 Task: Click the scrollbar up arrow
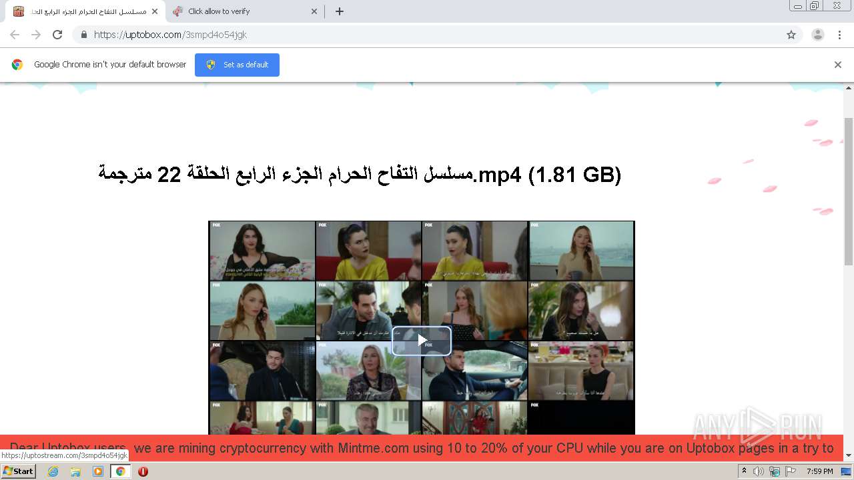pyautogui.click(x=849, y=88)
